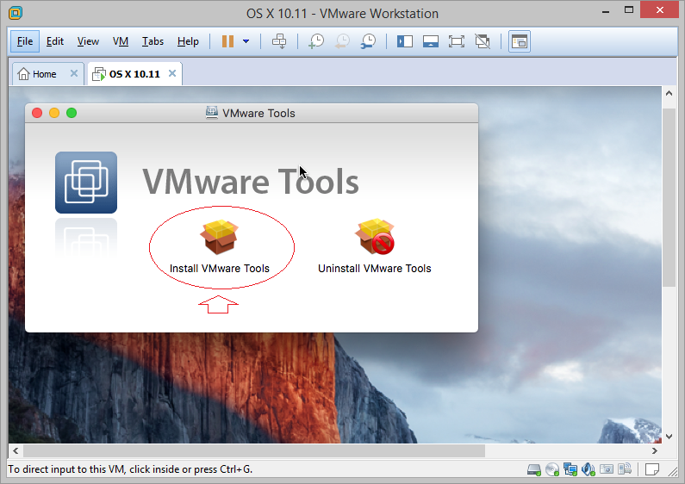Image resolution: width=685 pixels, height=484 pixels.
Task: Open the View menu
Action: point(88,41)
